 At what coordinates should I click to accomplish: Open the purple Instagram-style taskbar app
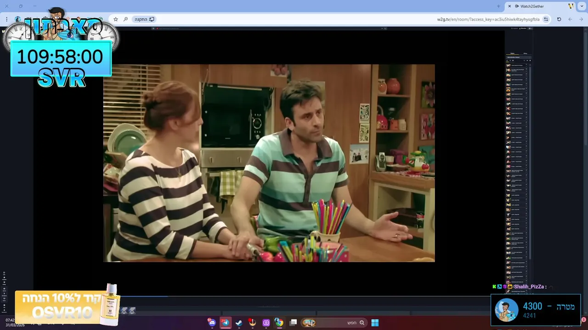(x=266, y=323)
